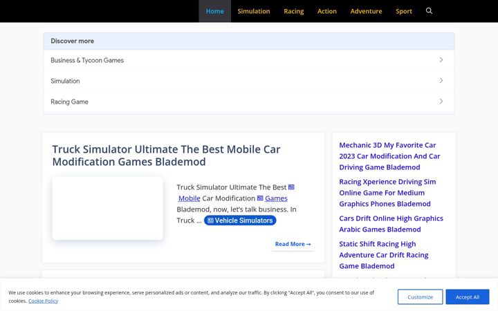Follow the Games link in the excerpt
Image resolution: width=498 pixels, height=311 pixels.
click(276, 198)
